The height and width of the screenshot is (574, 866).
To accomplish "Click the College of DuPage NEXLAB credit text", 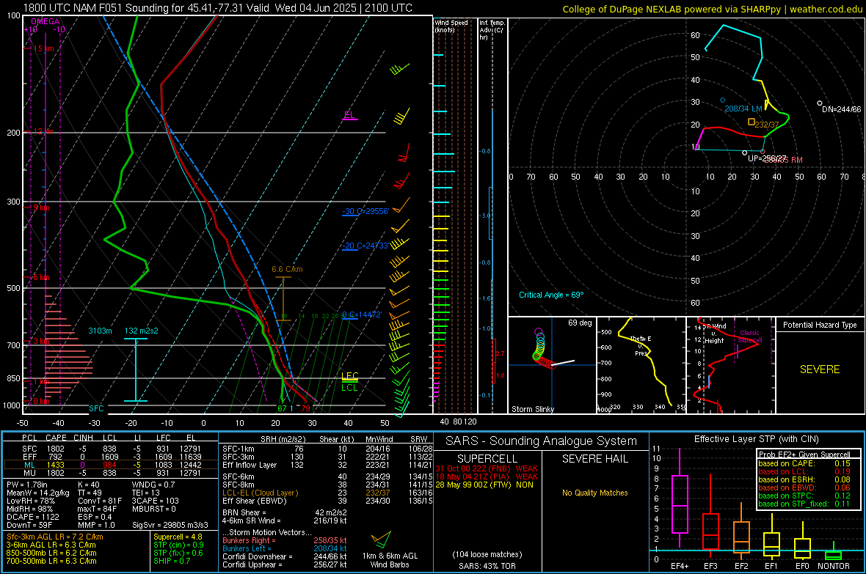I will pos(712,9).
